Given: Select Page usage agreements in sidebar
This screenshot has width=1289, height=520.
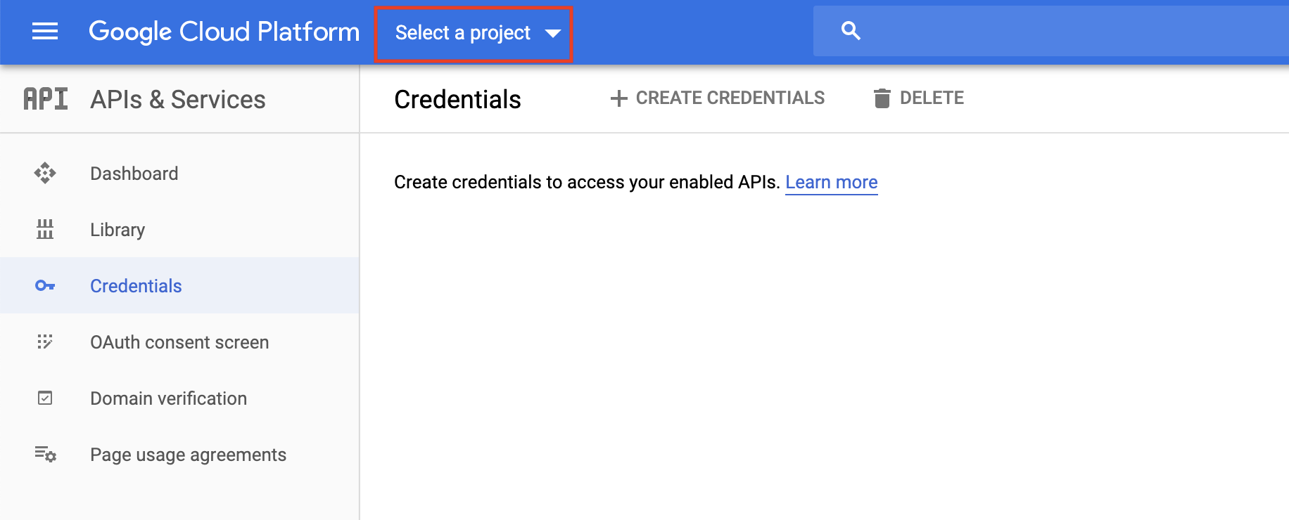Looking at the screenshot, I should click(188, 455).
